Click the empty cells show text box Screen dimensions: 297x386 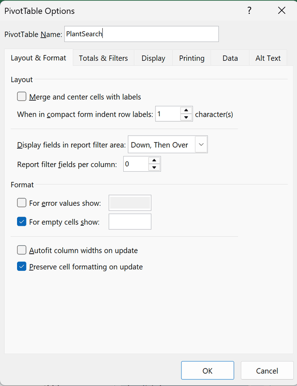coord(130,221)
